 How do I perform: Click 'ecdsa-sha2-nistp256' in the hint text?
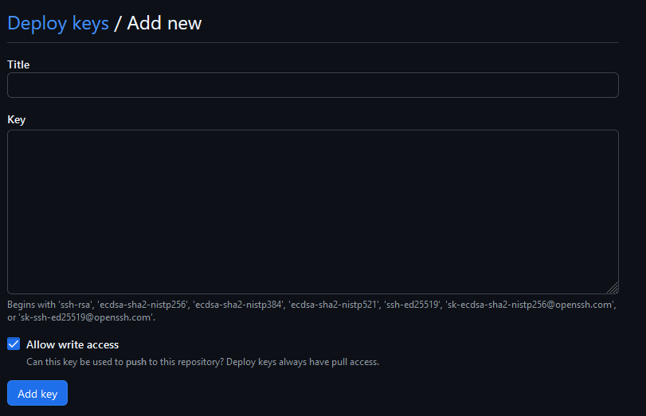pos(143,305)
